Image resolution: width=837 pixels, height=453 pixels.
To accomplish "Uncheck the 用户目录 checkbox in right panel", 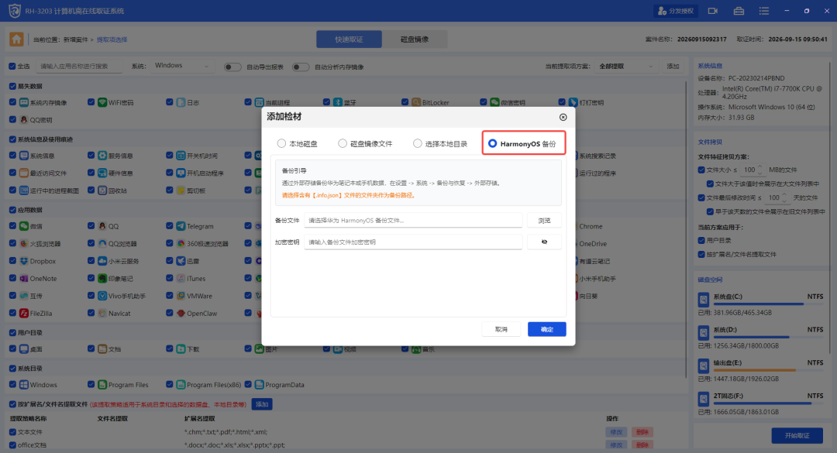I will tap(701, 240).
